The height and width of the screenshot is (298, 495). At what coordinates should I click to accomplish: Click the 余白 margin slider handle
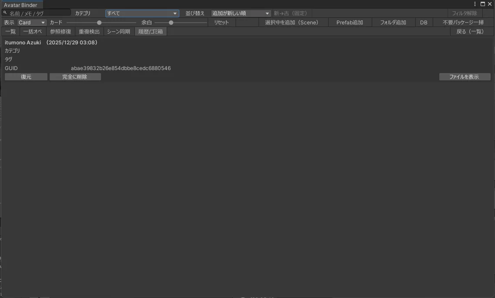pos(171,23)
